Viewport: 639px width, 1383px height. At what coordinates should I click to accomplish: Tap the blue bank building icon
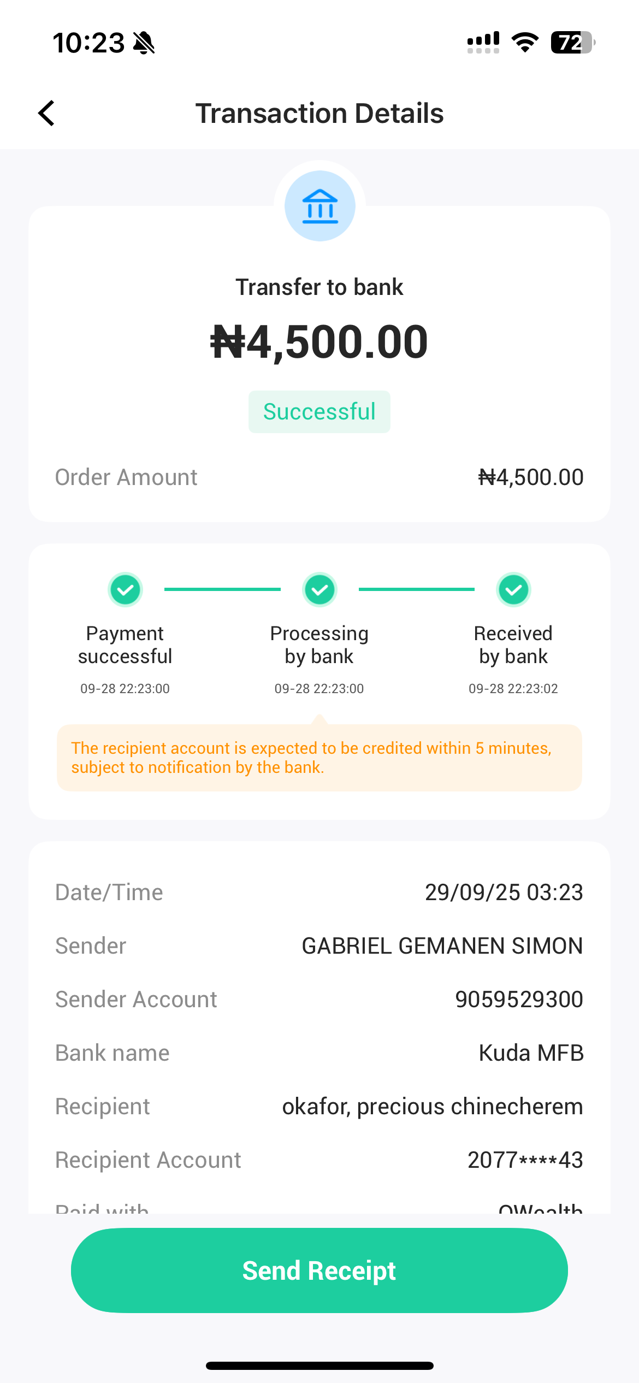click(320, 206)
